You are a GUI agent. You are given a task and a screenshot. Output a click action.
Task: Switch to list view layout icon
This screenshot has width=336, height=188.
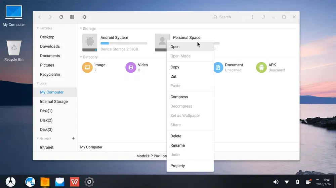[x=72, y=17]
